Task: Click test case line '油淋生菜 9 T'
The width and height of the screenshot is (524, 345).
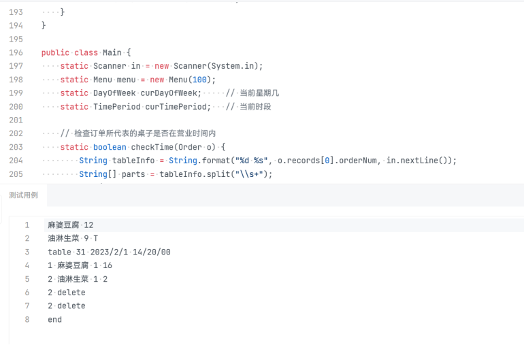Action: pyautogui.click(x=73, y=238)
